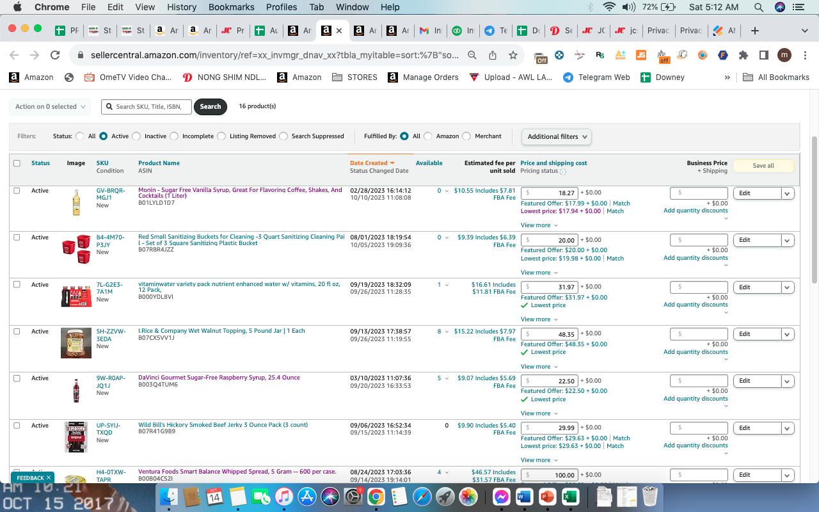
Task: Select the Inactive status filter
Action: (135, 136)
